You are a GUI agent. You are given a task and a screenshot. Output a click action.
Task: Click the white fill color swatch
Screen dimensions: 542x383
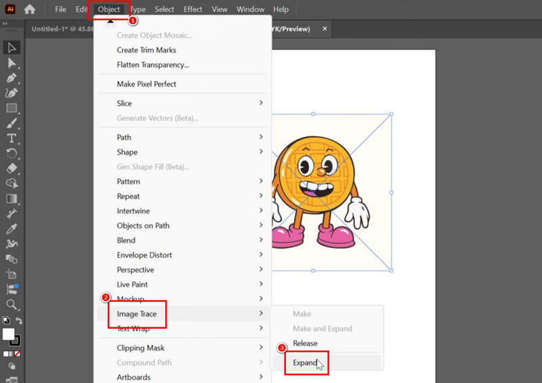9,334
